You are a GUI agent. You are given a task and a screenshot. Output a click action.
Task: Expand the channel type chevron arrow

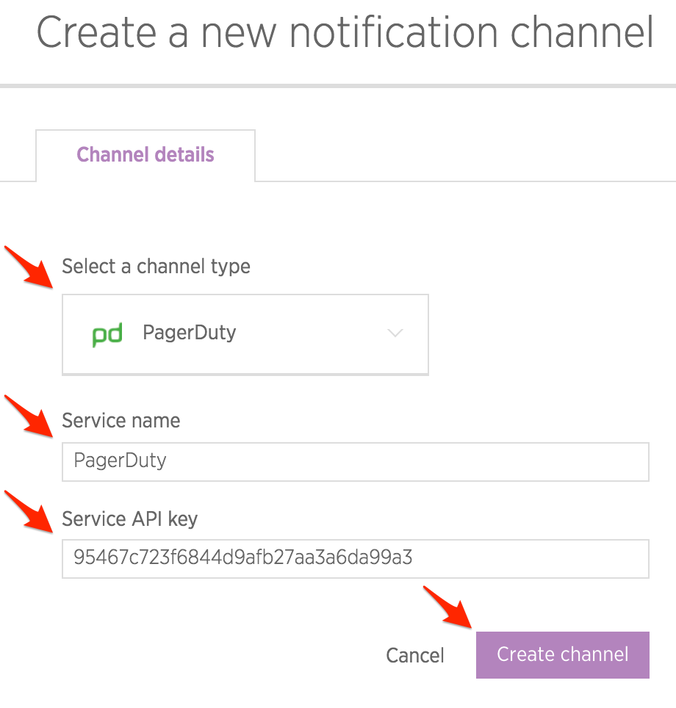[x=395, y=333]
